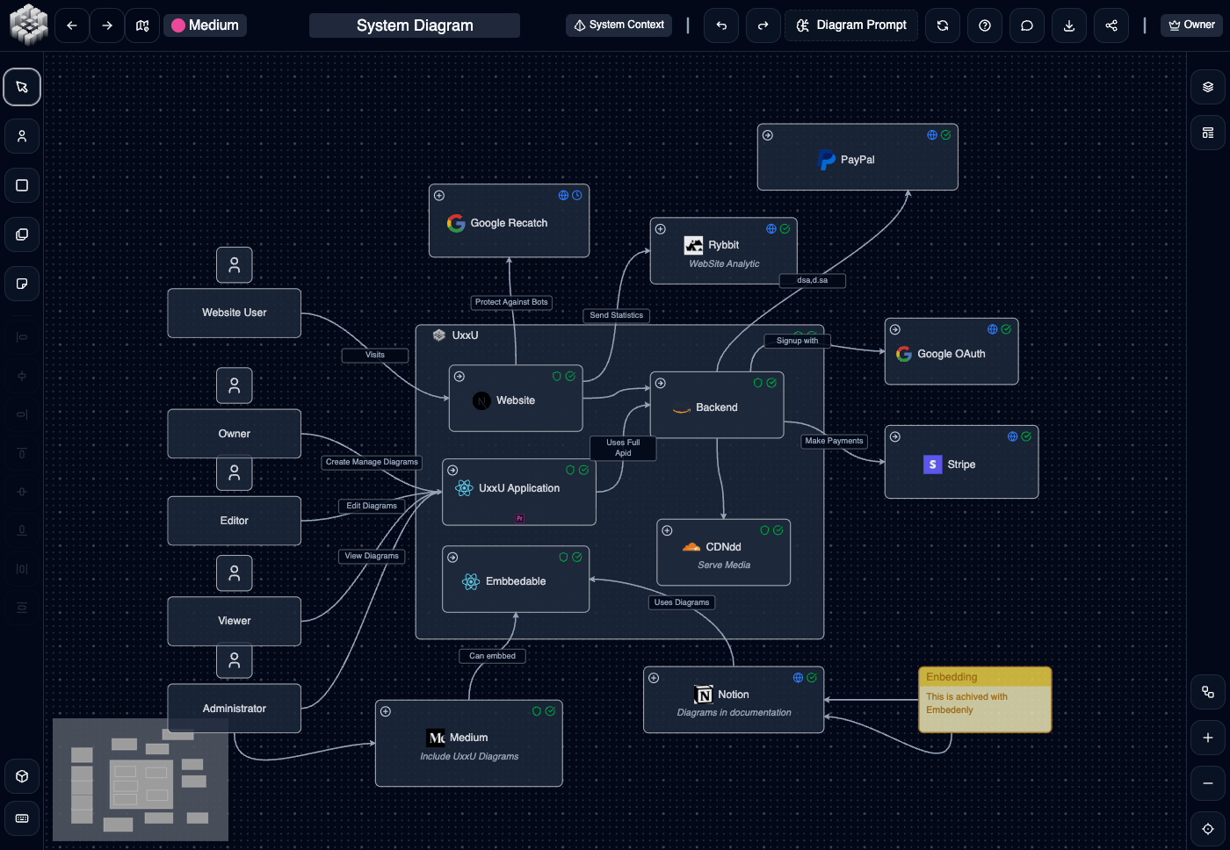Select the Viewer actor node
The width and height of the screenshot is (1230, 850).
click(235, 621)
